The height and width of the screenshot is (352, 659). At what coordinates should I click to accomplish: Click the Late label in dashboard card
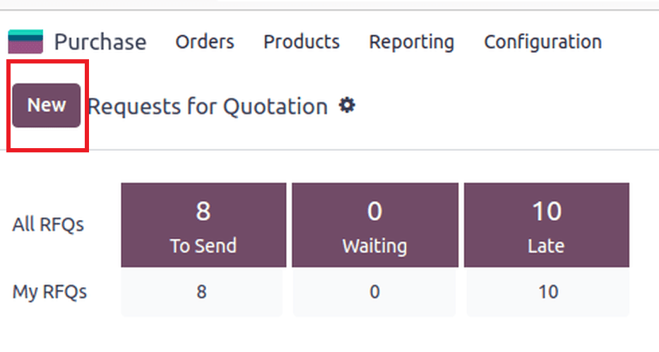pyautogui.click(x=546, y=246)
